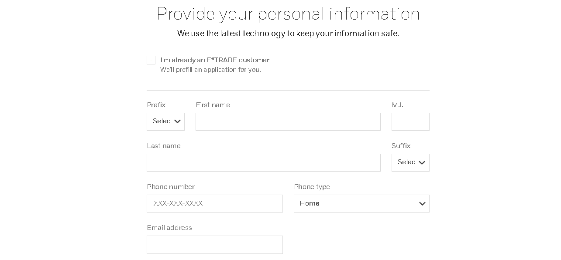Click the "Suffix" label
The image size is (561, 260).
coord(401,146)
